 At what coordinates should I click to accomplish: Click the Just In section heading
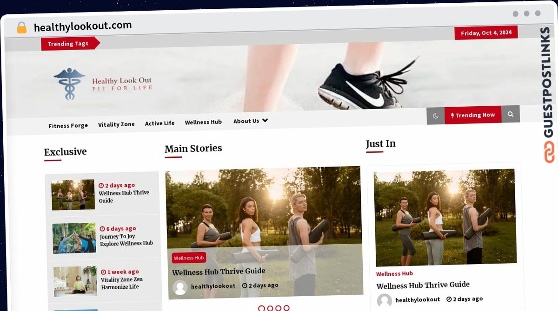pyautogui.click(x=381, y=144)
